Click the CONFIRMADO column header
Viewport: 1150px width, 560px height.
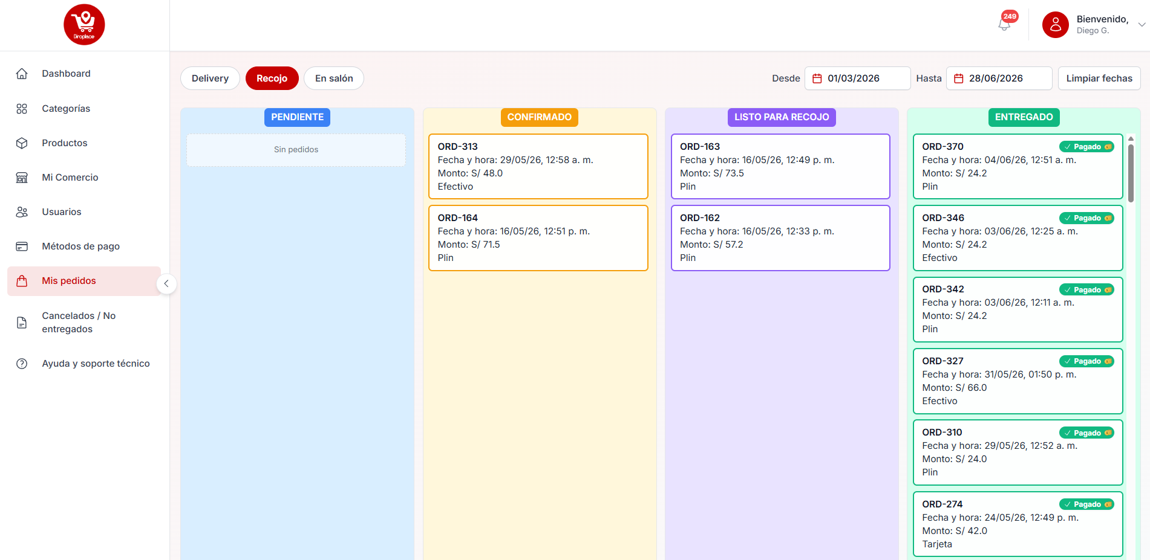tap(539, 117)
